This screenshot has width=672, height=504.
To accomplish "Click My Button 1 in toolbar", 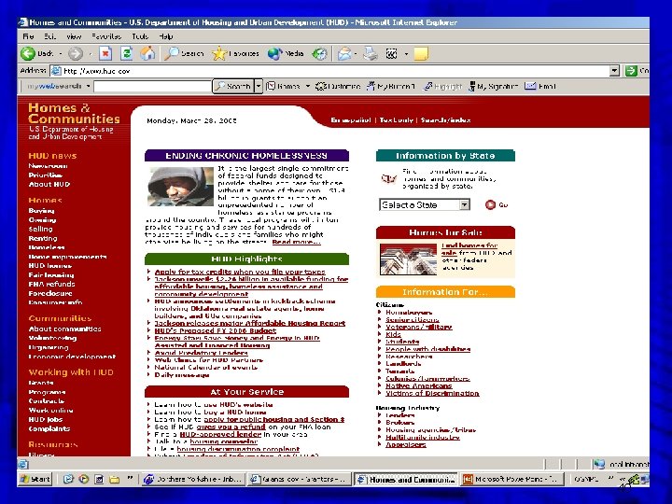I will tap(391, 86).
